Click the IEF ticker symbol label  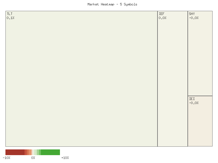click(162, 13)
